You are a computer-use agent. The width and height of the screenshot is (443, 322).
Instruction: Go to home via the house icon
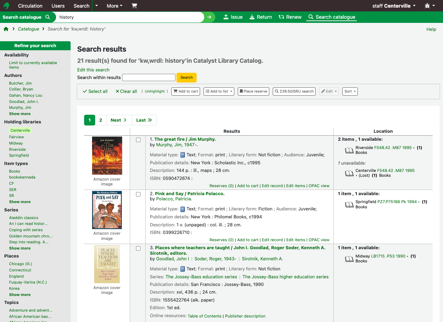6,29
